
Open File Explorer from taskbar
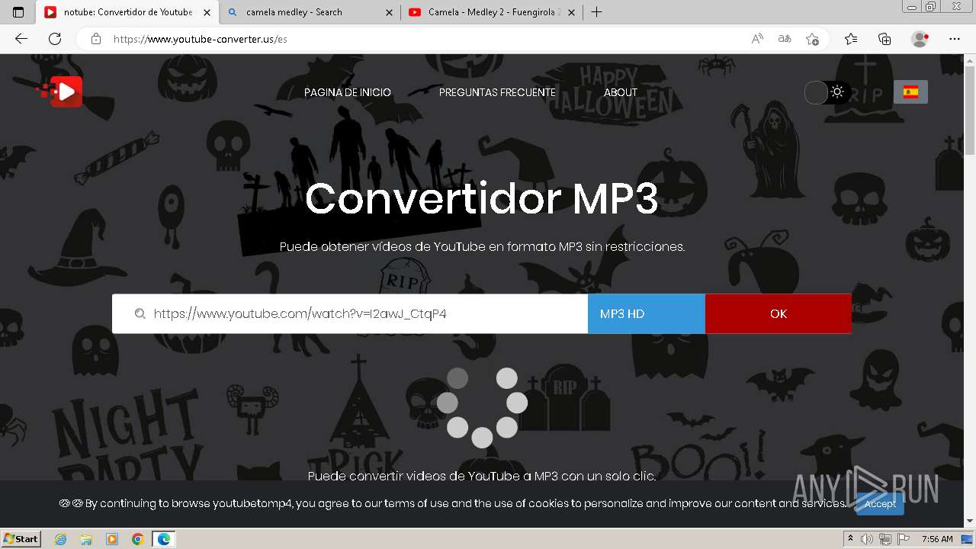86,539
